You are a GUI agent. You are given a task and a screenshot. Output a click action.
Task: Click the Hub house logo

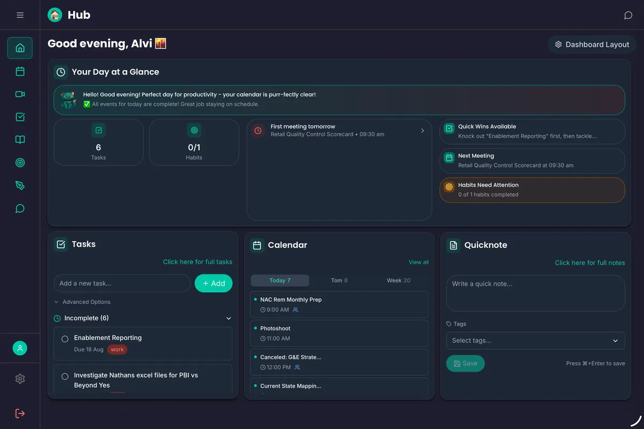(x=55, y=15)
